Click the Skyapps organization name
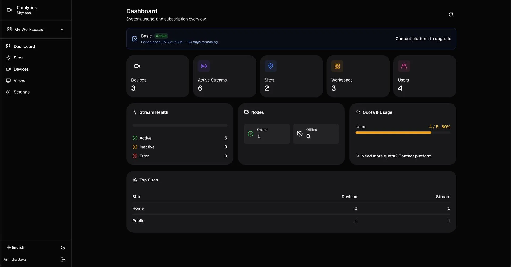The height and width of the screenshot is (267, 511). click(24, 13)
